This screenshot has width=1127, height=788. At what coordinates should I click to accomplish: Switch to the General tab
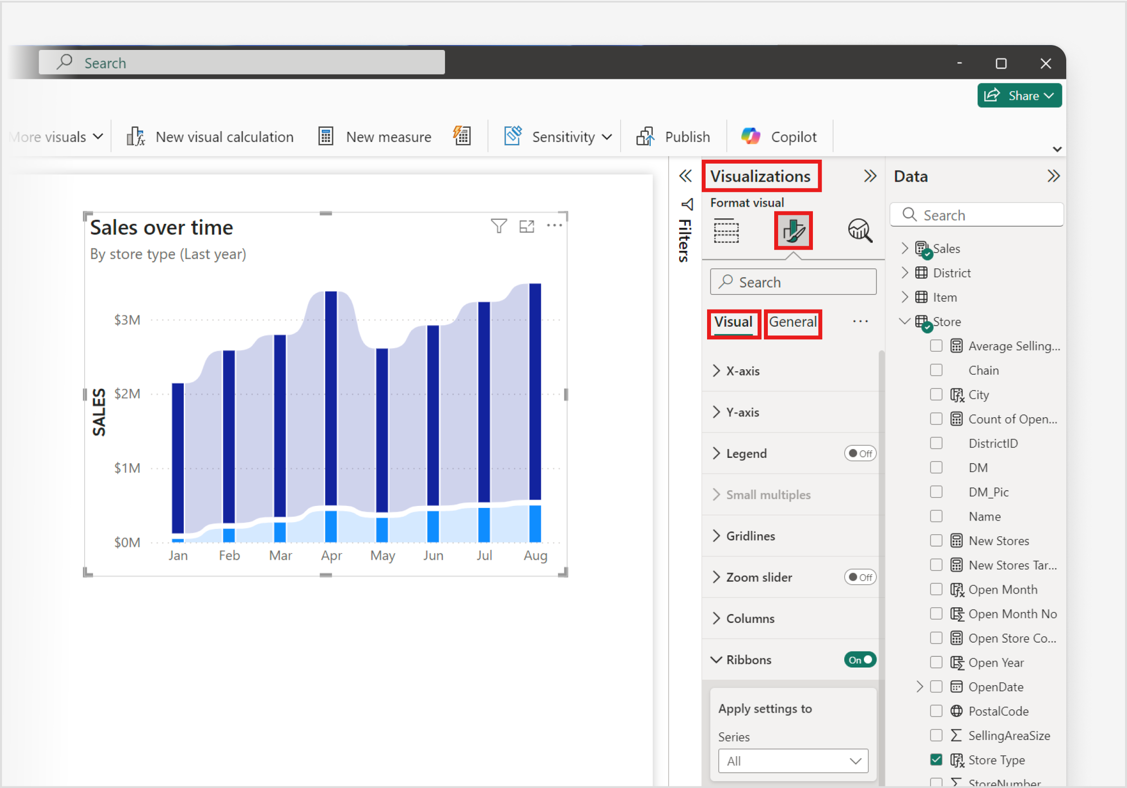click(792, 322)
